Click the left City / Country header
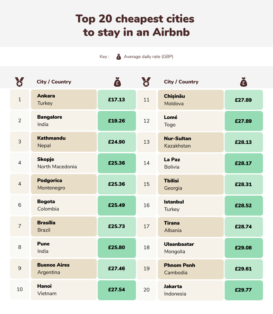The image size is (273, 314). coord(54,82)
